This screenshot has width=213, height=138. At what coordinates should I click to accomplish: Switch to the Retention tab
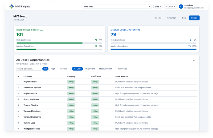pyautogui.click(x=171, y=18)
